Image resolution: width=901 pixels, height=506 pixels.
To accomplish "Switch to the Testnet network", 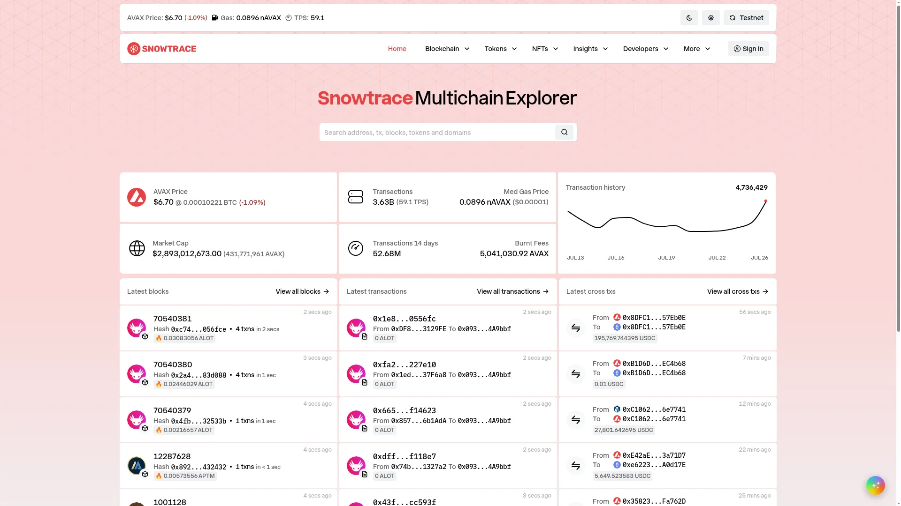I will pos(746,18).
